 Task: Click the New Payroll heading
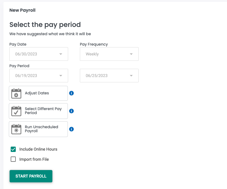click(x=22, y=10)
